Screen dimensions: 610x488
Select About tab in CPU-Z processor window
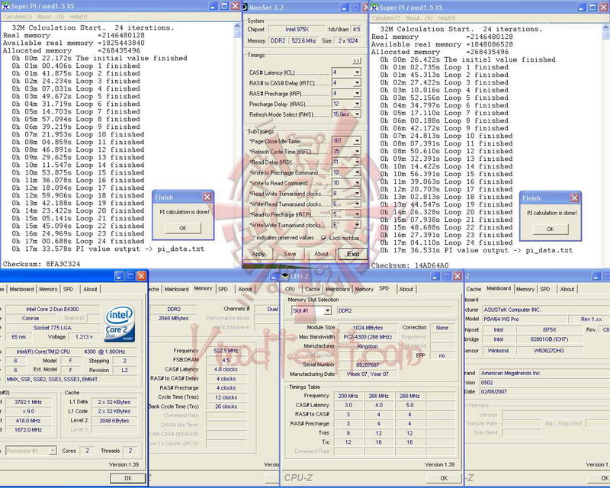(90, 289)
